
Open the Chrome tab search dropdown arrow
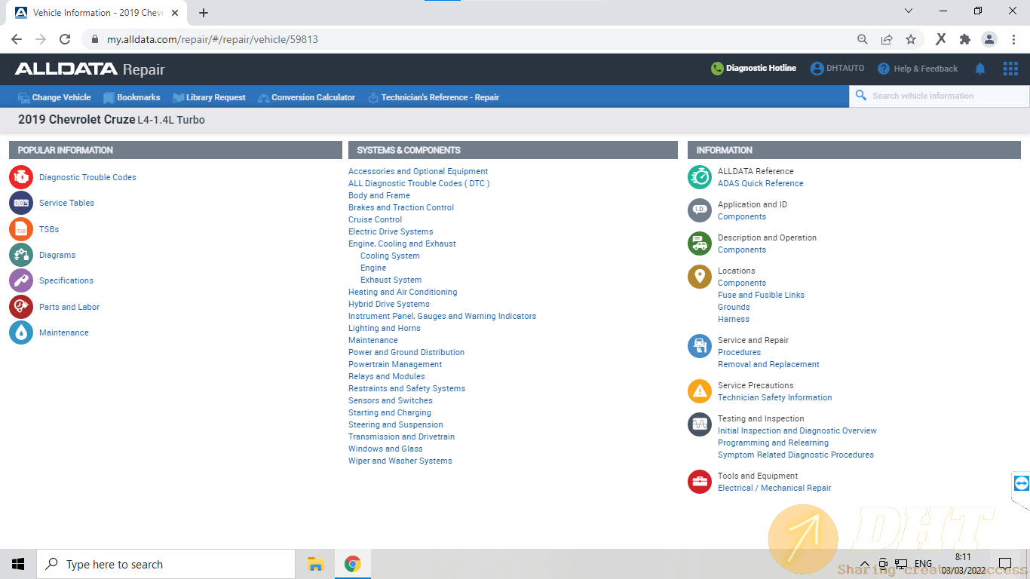pyautogui.click(x=908, y=11)
